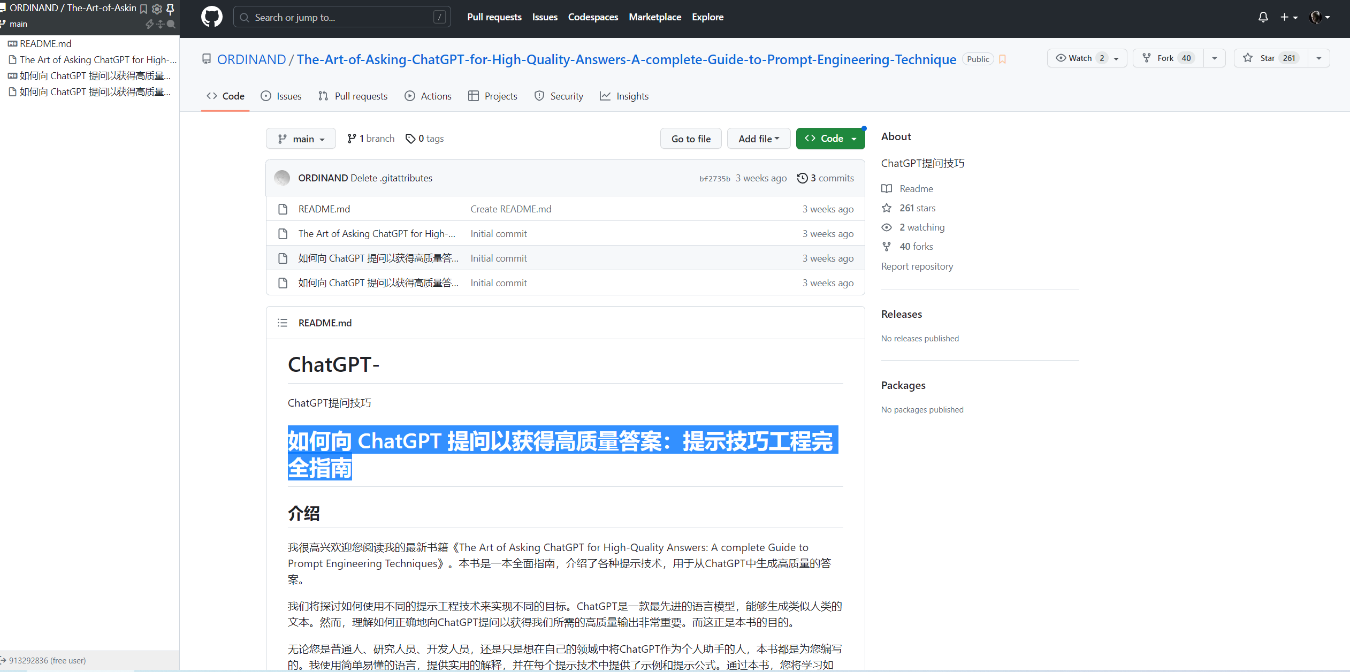Switch to the repository Pull requests tab
This screenshot has height=672, width=1350.
pos(353,96)
